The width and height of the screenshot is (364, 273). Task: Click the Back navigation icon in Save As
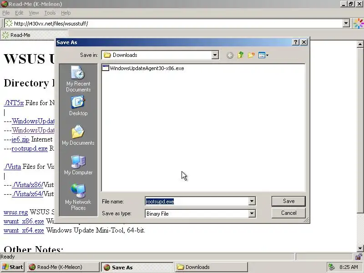point(230,55)
